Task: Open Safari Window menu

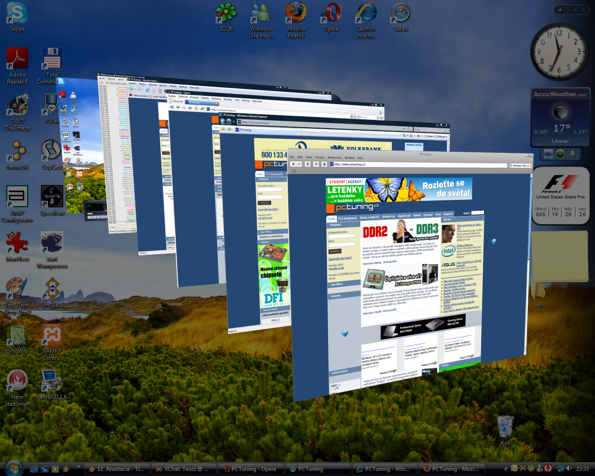Action: pos(350,158)
